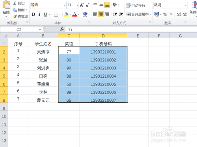This screenshot has width=197, height=147.
Task: Open font group dialog launcher
Action: pyautogui.click(x=89, y=22)
